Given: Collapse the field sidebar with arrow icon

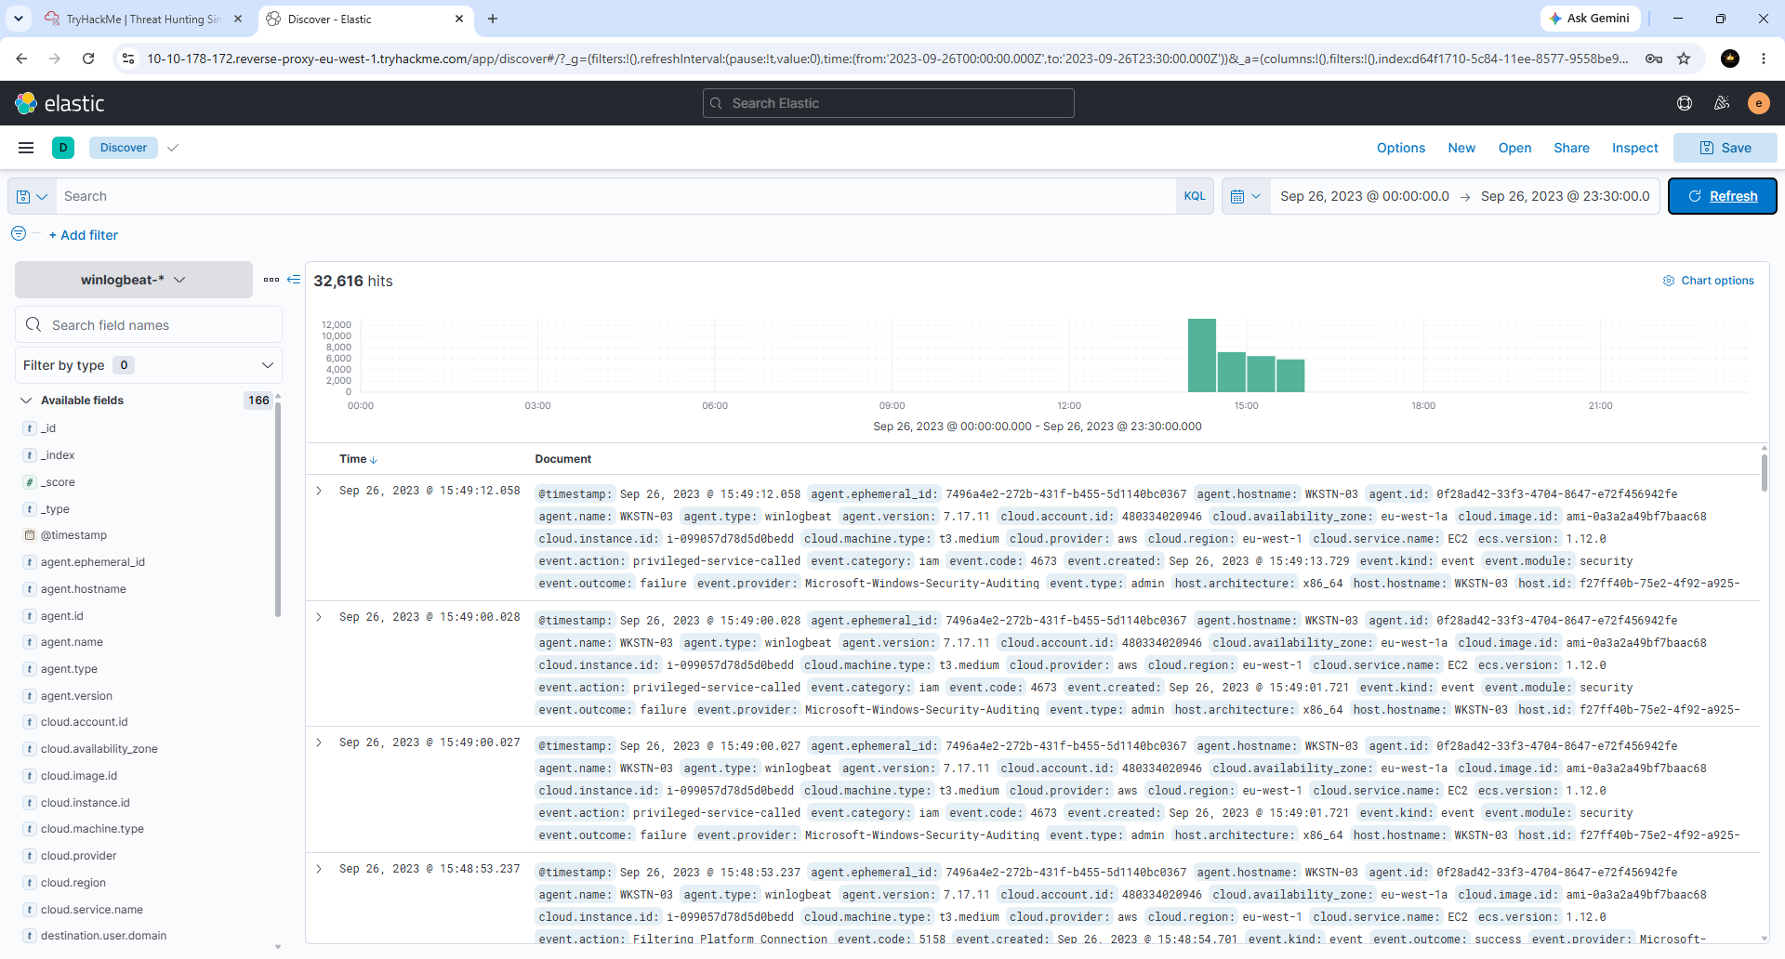Looking at the screenshot, I should (294, 280).
